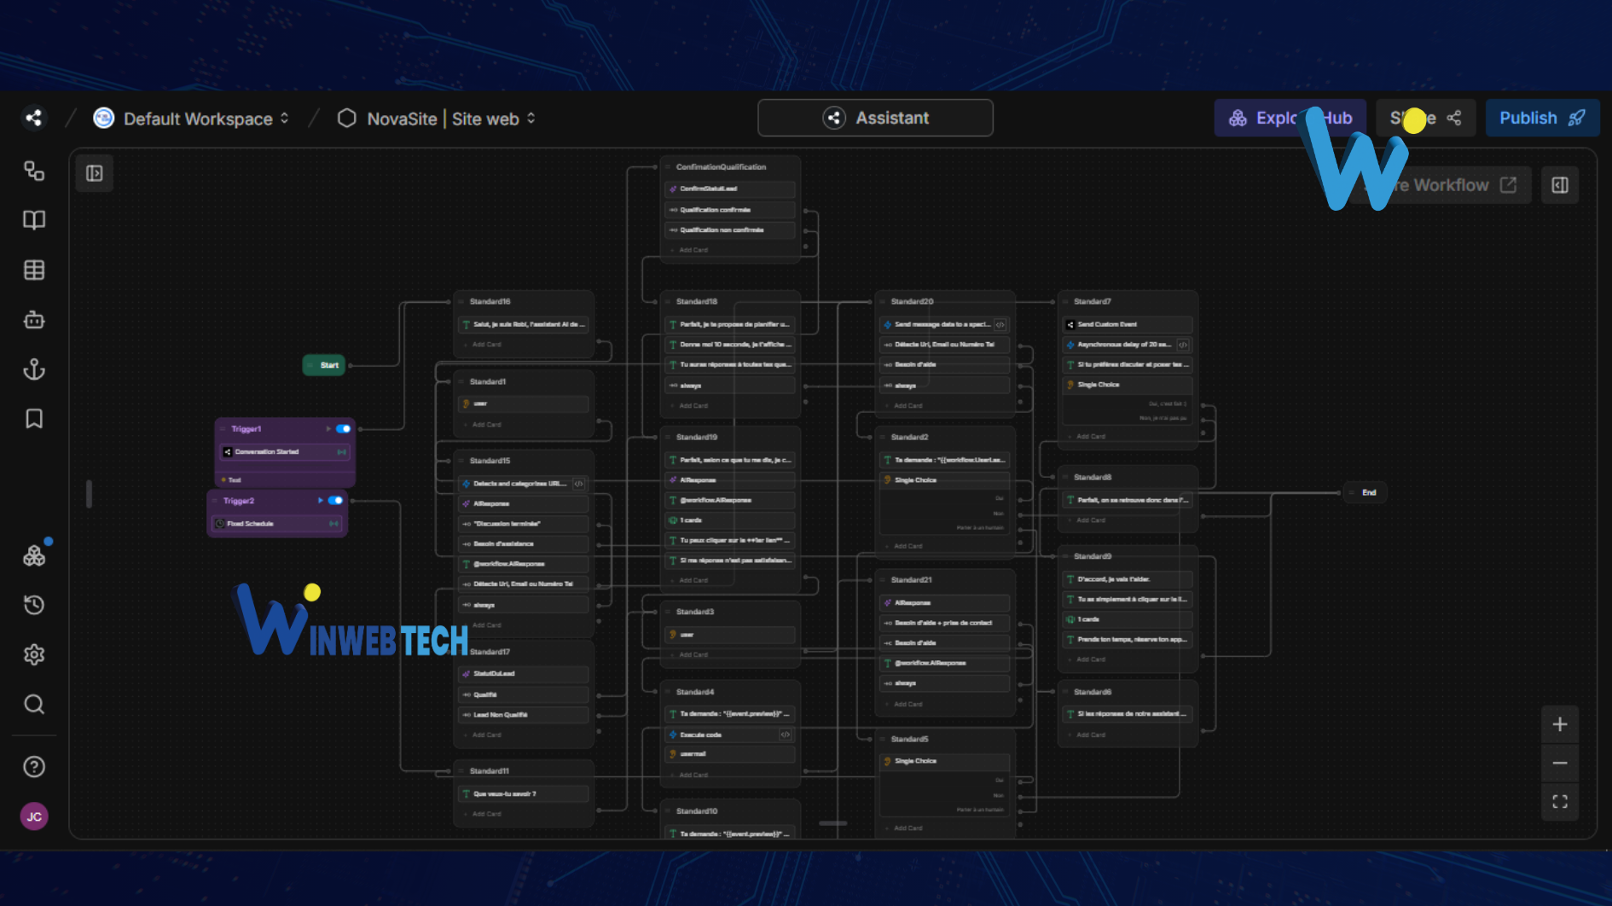Click the Standard21 node title
Screen dimensions: 1612x906
click(x=912, y=580)
